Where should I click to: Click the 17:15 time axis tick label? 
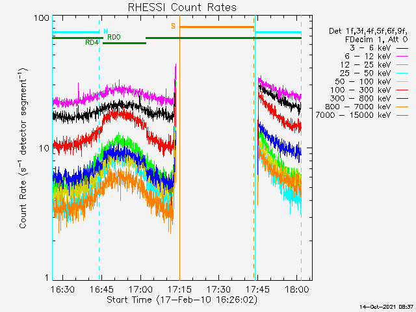(x=179, y=289)
